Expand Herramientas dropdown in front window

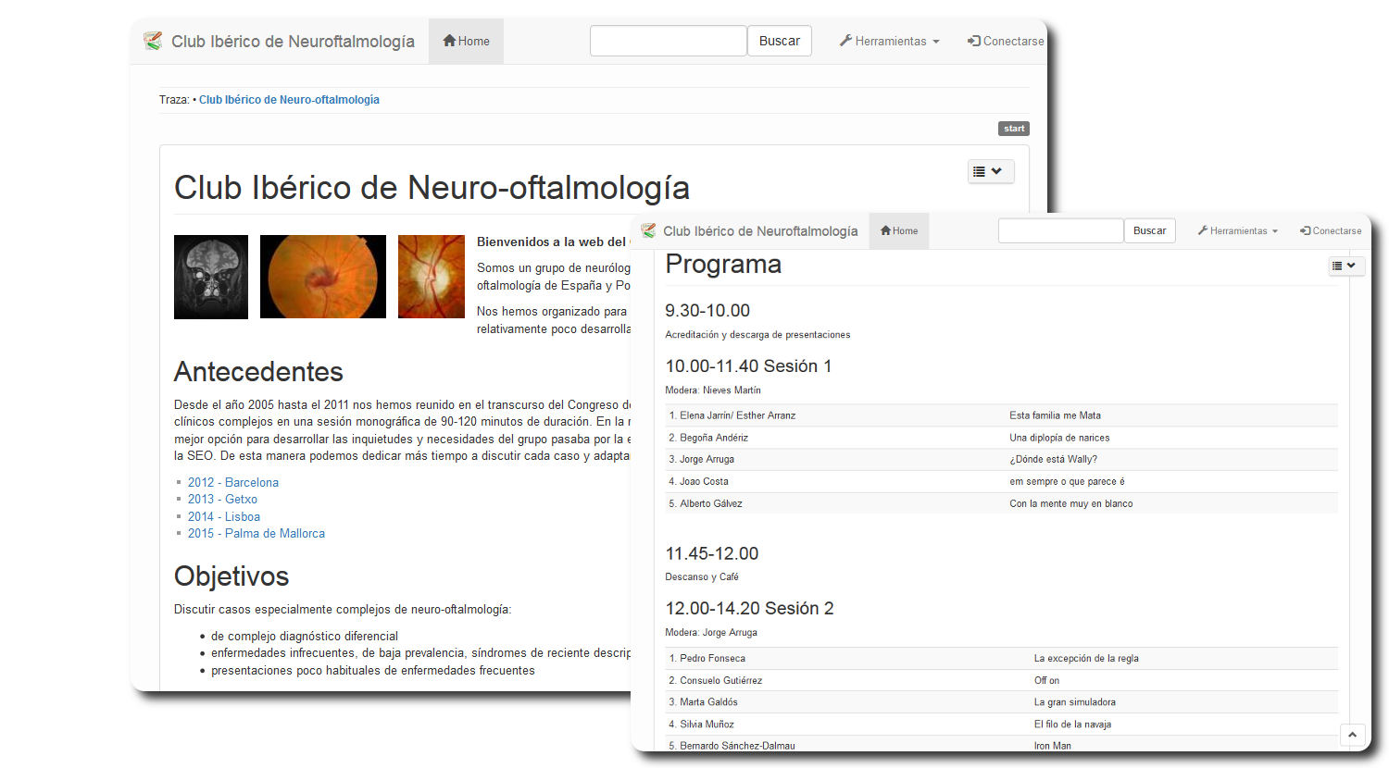click(x=1237, y=231)
